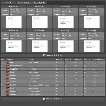Click the German flag next to Ice

[x=8, y=63]
